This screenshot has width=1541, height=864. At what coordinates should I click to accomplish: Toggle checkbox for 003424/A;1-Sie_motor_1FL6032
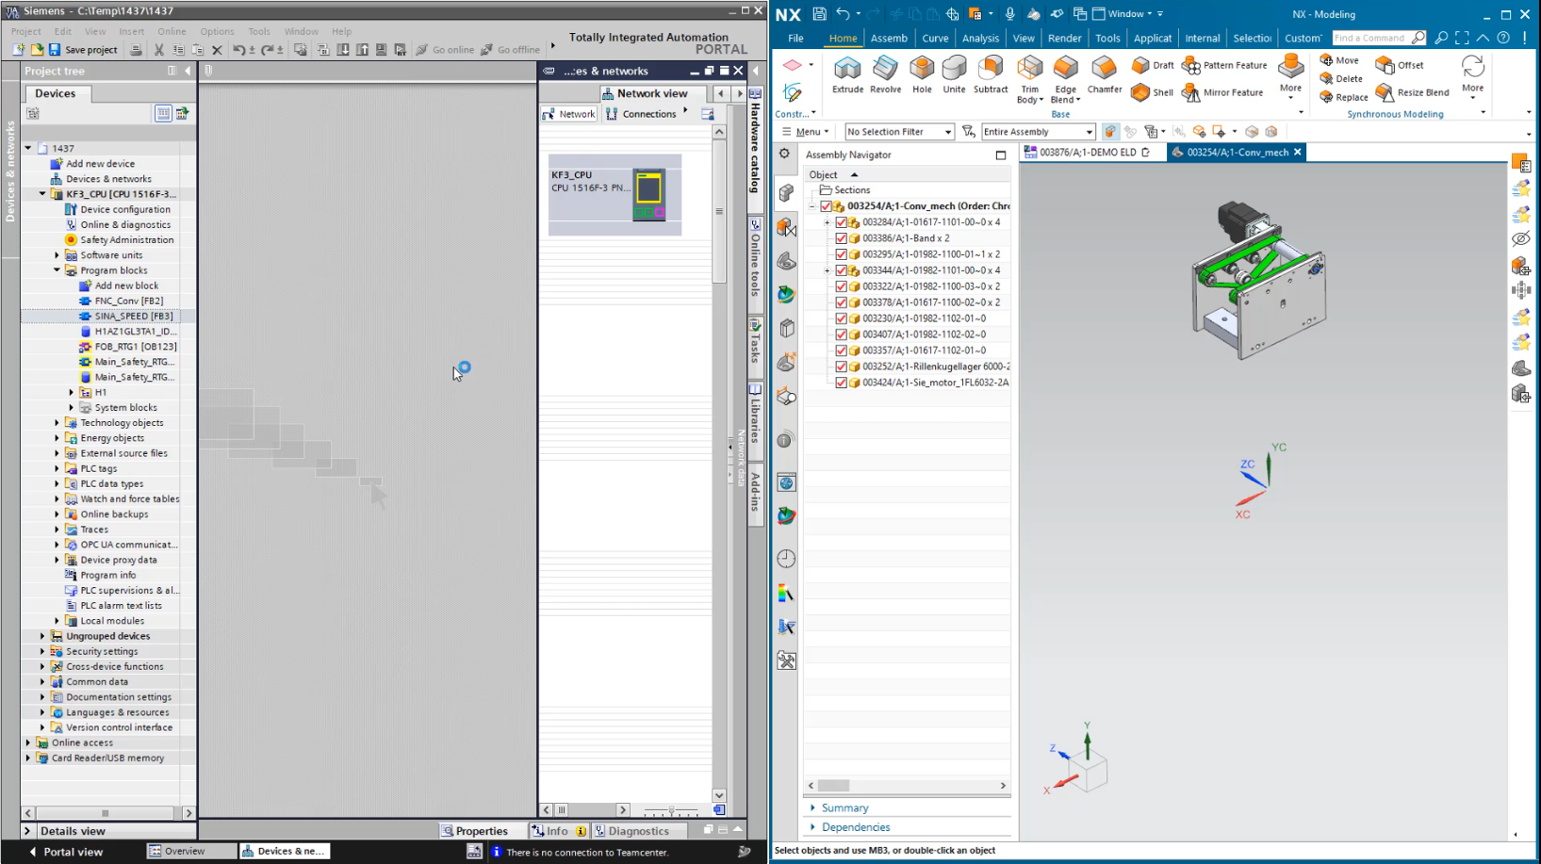841,383
